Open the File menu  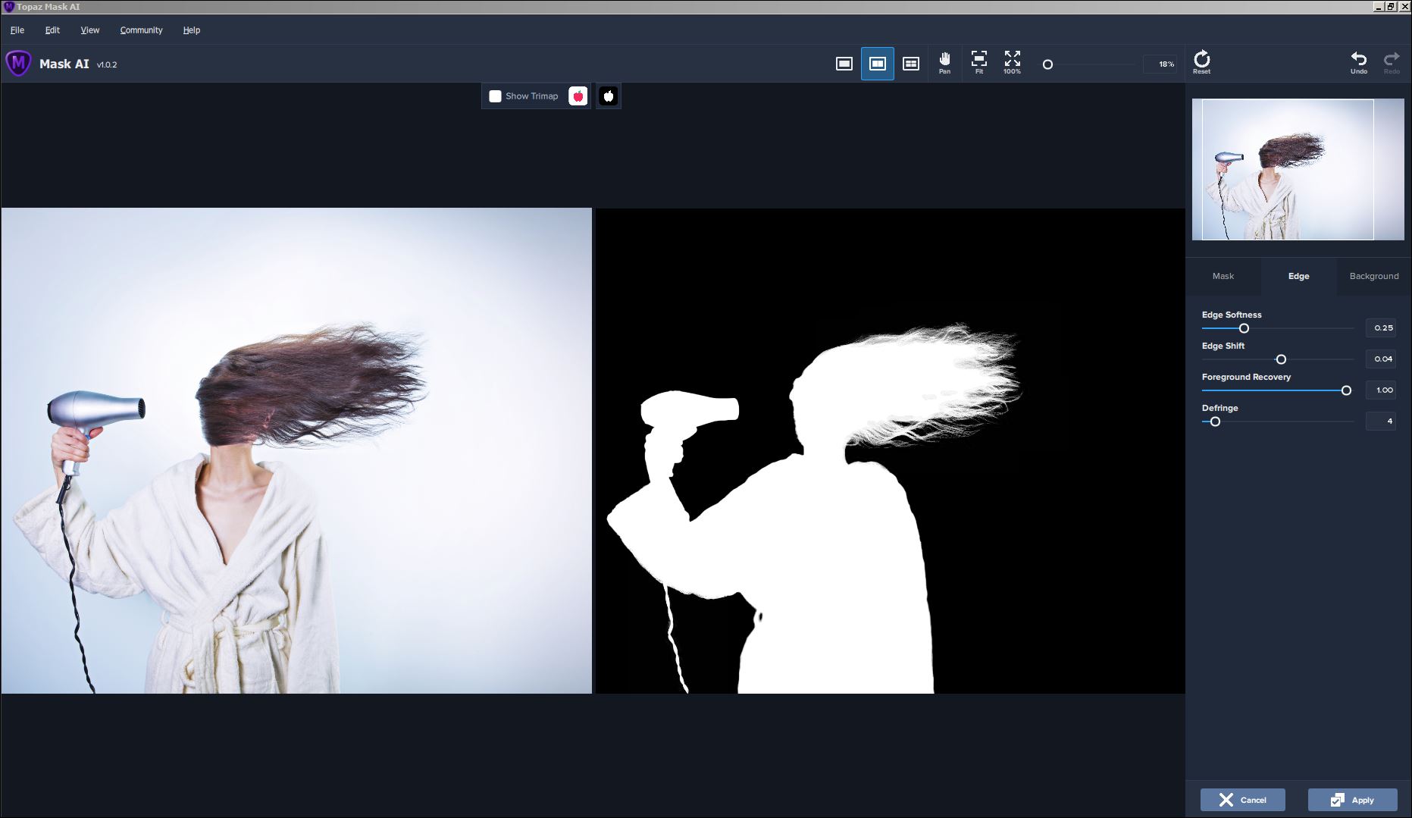click(17, 30)
